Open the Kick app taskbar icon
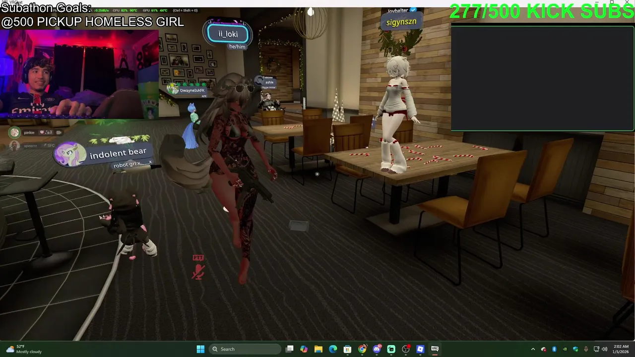The image size is (635, 357). 391,349
